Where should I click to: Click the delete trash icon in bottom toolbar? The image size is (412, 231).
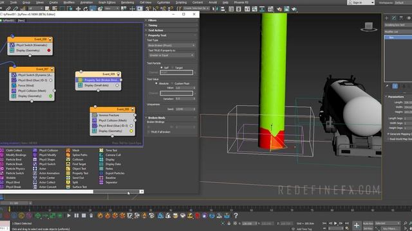pos(91,216)
